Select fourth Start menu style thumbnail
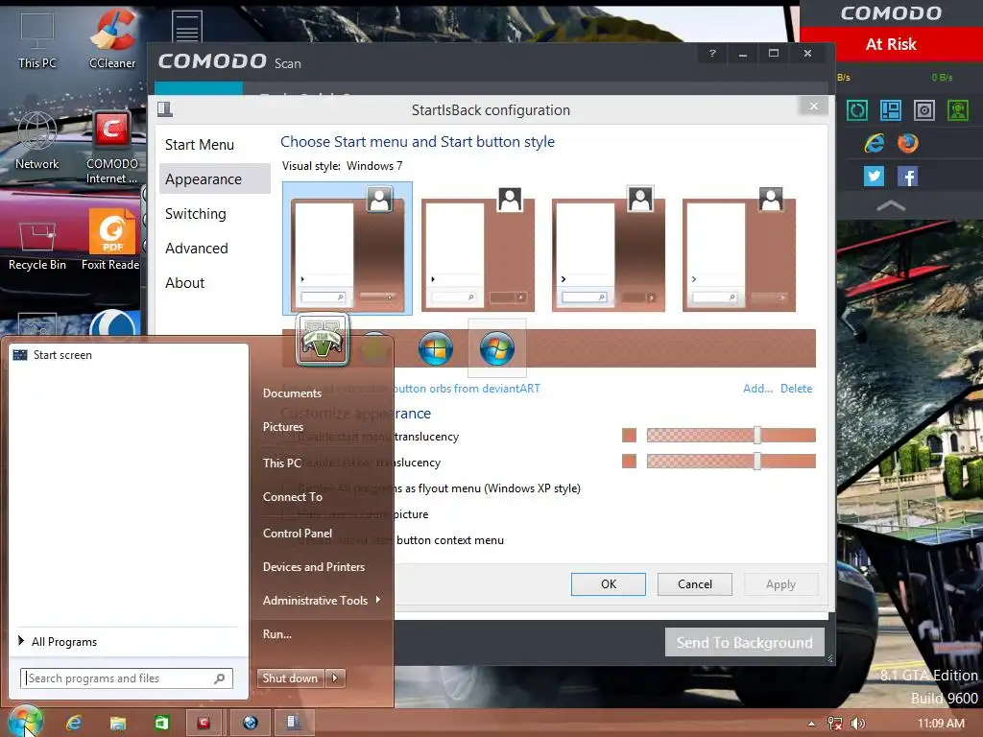Image resolution: width=983 pixels, height=737 pixels. pyautogui.click(x=739, y=249)
